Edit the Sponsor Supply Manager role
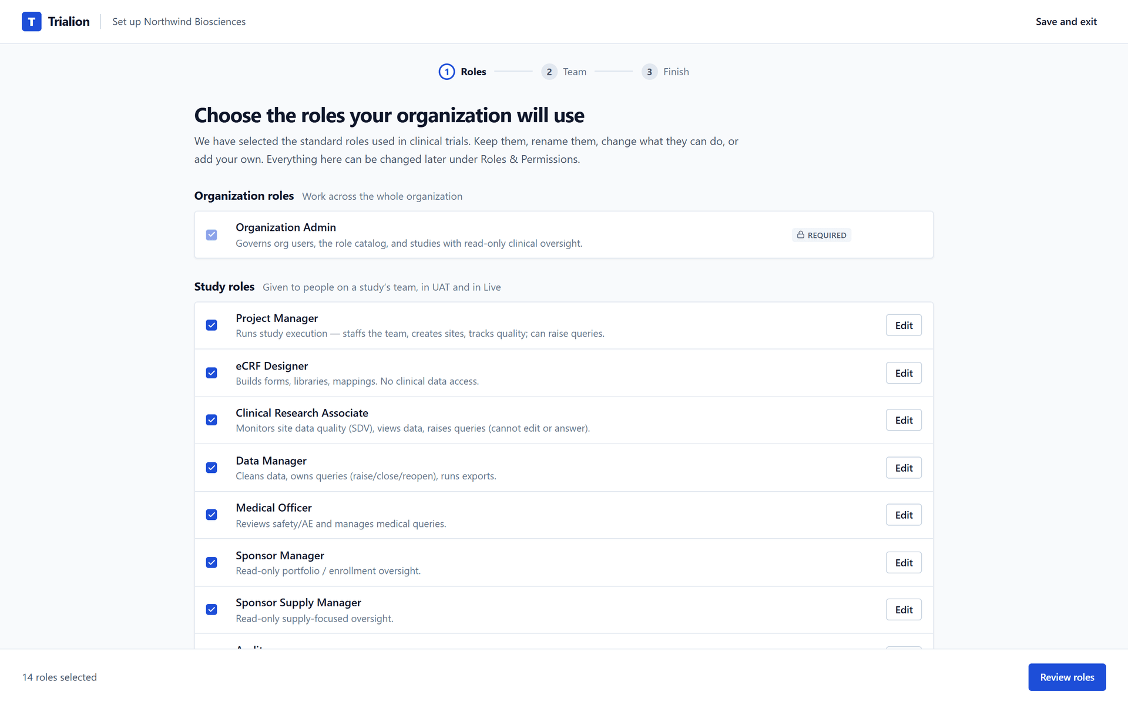 click(904, 610)
